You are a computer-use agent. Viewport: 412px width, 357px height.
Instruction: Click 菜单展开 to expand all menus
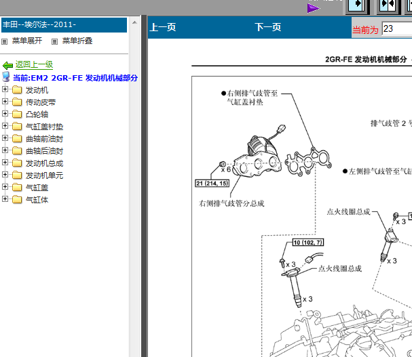(x=27, y=41)
